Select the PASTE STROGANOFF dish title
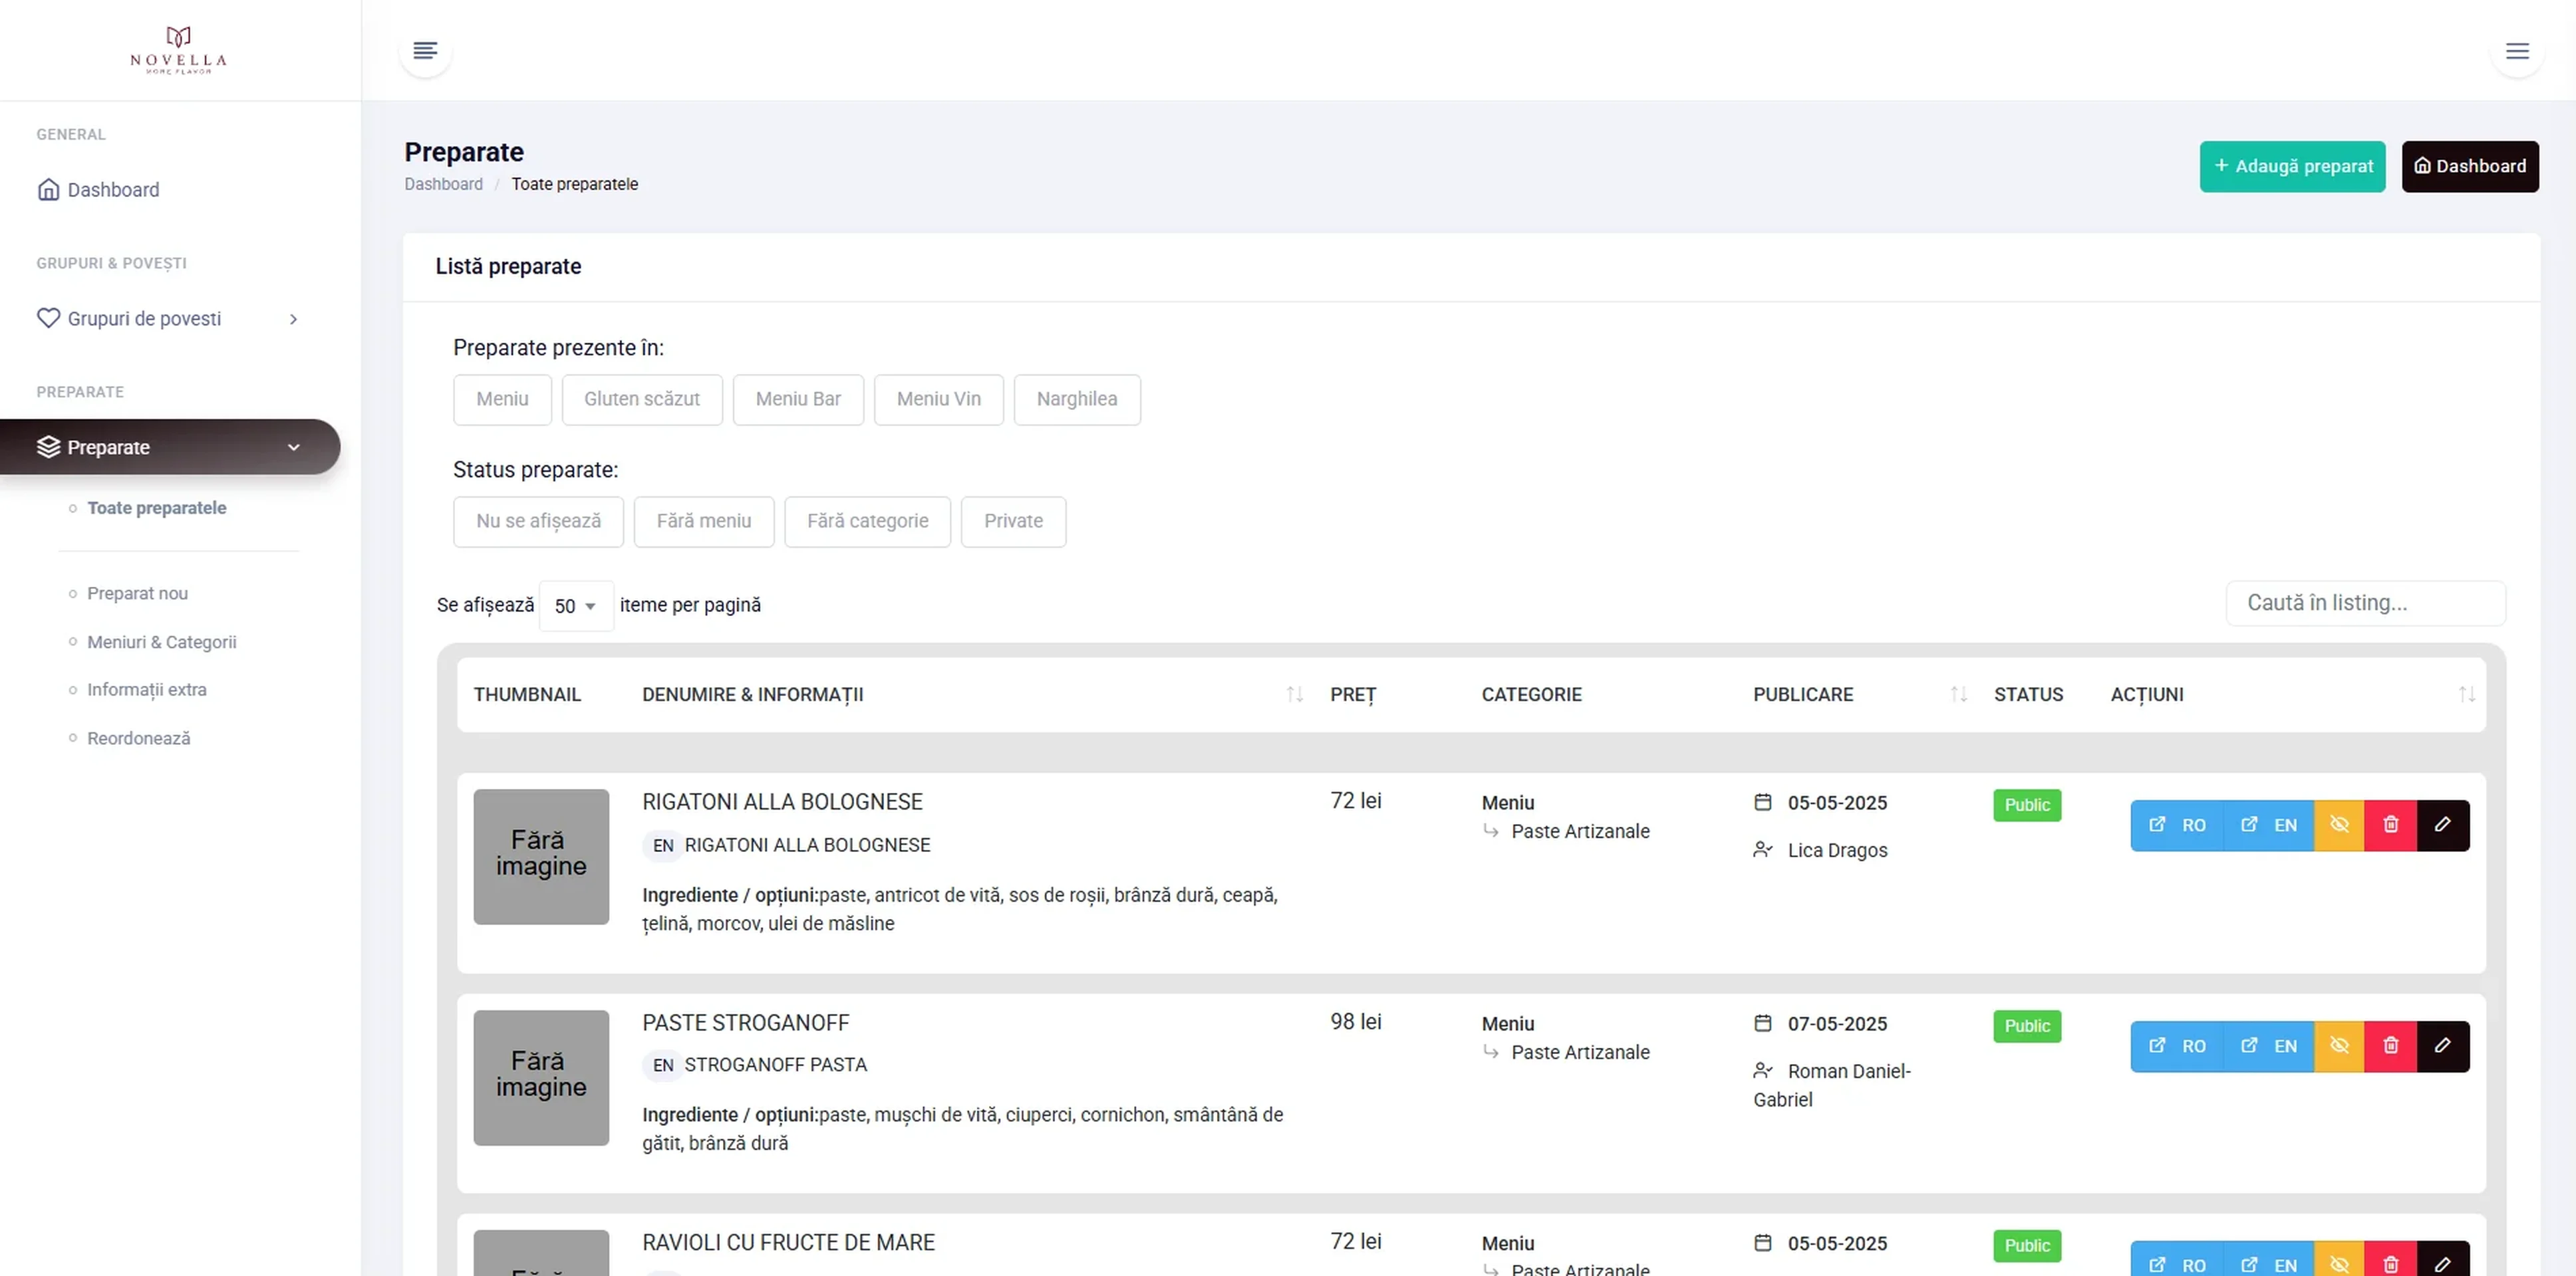 click(x=745, y=1023)
